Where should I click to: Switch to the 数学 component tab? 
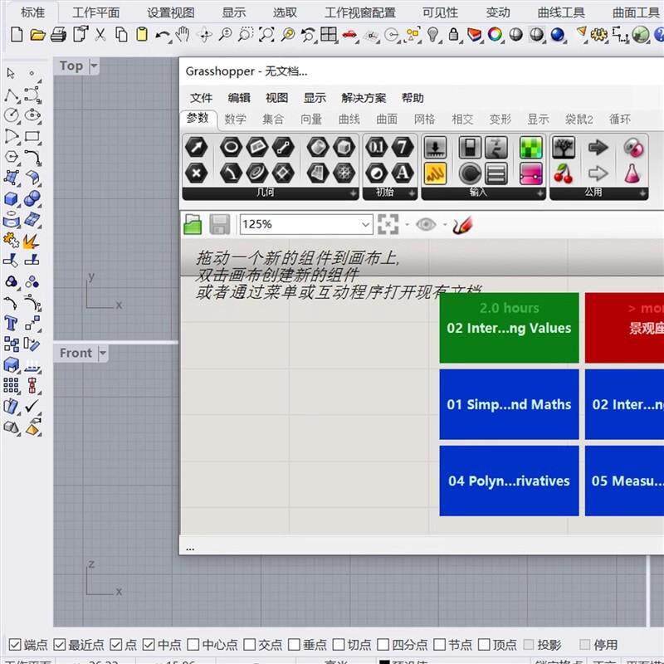tap(235, 120)
